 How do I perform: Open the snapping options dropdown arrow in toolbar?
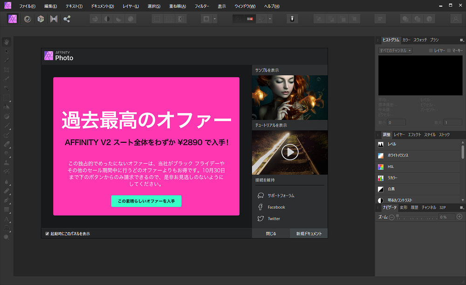pos(270,19)
